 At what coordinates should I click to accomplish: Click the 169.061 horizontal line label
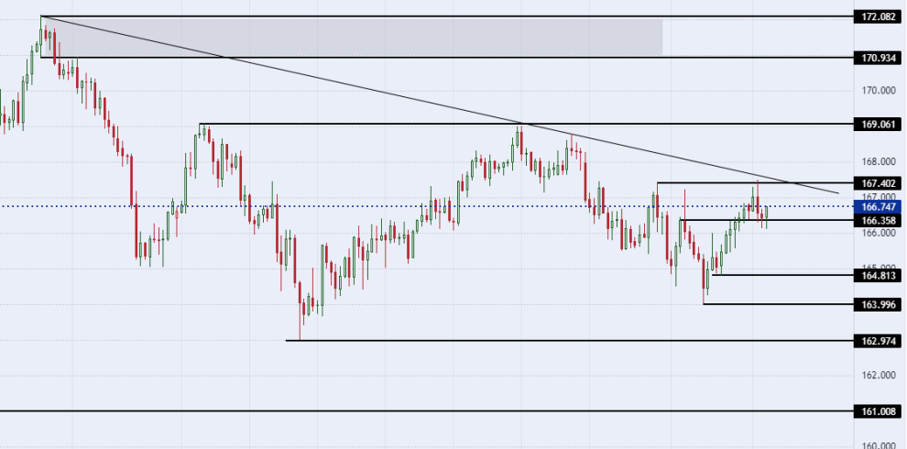(877, 124)
